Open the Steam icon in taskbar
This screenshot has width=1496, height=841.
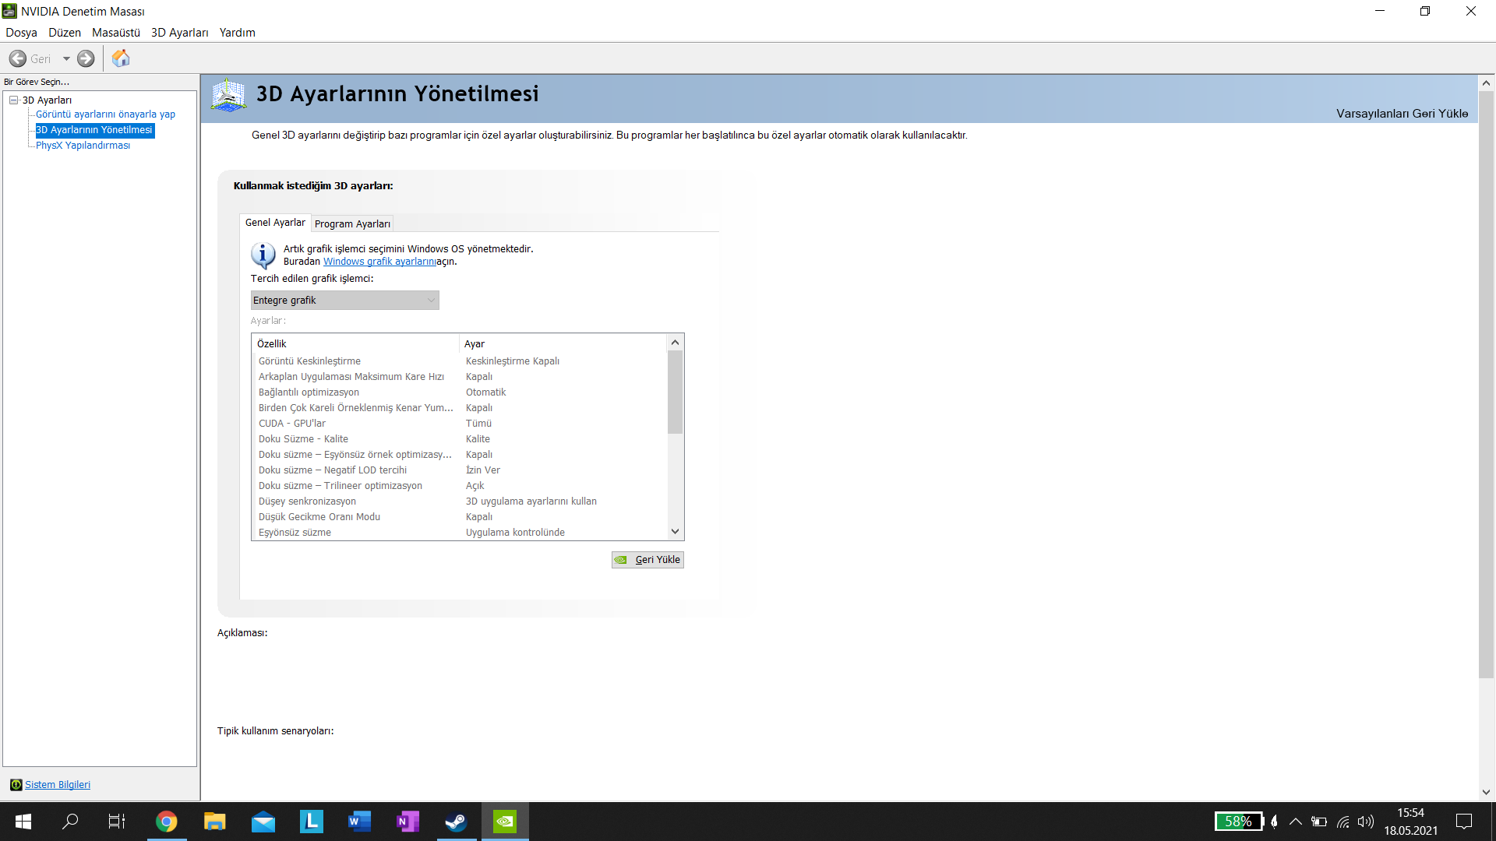pos(456,821)
